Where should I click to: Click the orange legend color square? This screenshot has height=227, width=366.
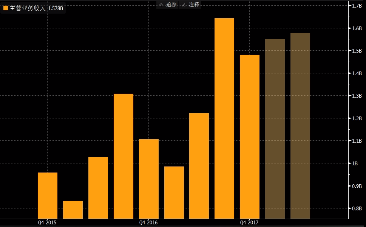(6, 8)
